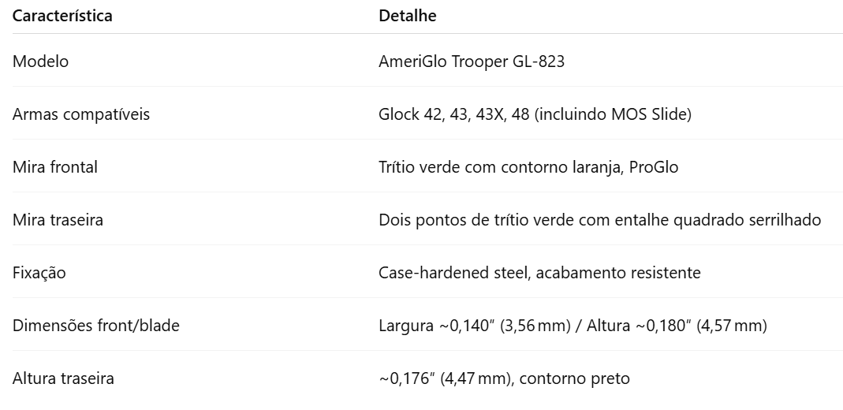Image resolution: width=843 pixels, height=410 pixels.
Task: Select the Armas compatíveis label
Action: point(81,114)
